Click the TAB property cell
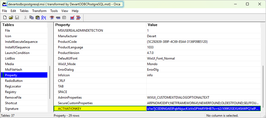The image size is (266, 118). coord(100,86)
